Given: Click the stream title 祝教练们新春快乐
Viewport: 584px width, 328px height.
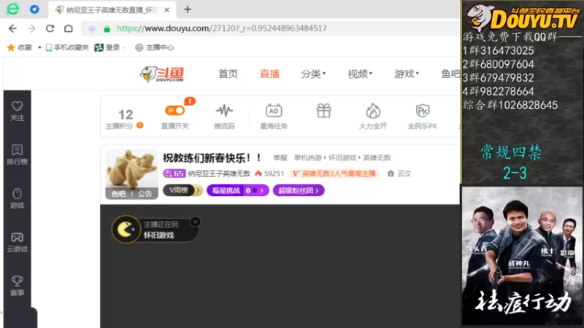Looking at the screenshot, I should (212, 157).
